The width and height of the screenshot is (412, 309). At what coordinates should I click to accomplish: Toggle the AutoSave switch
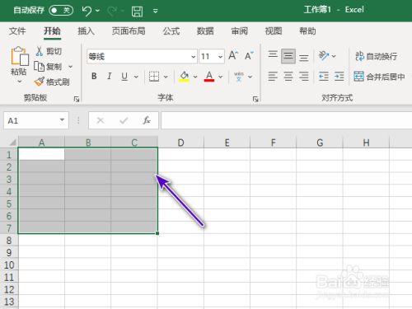[x=61, y=11]
